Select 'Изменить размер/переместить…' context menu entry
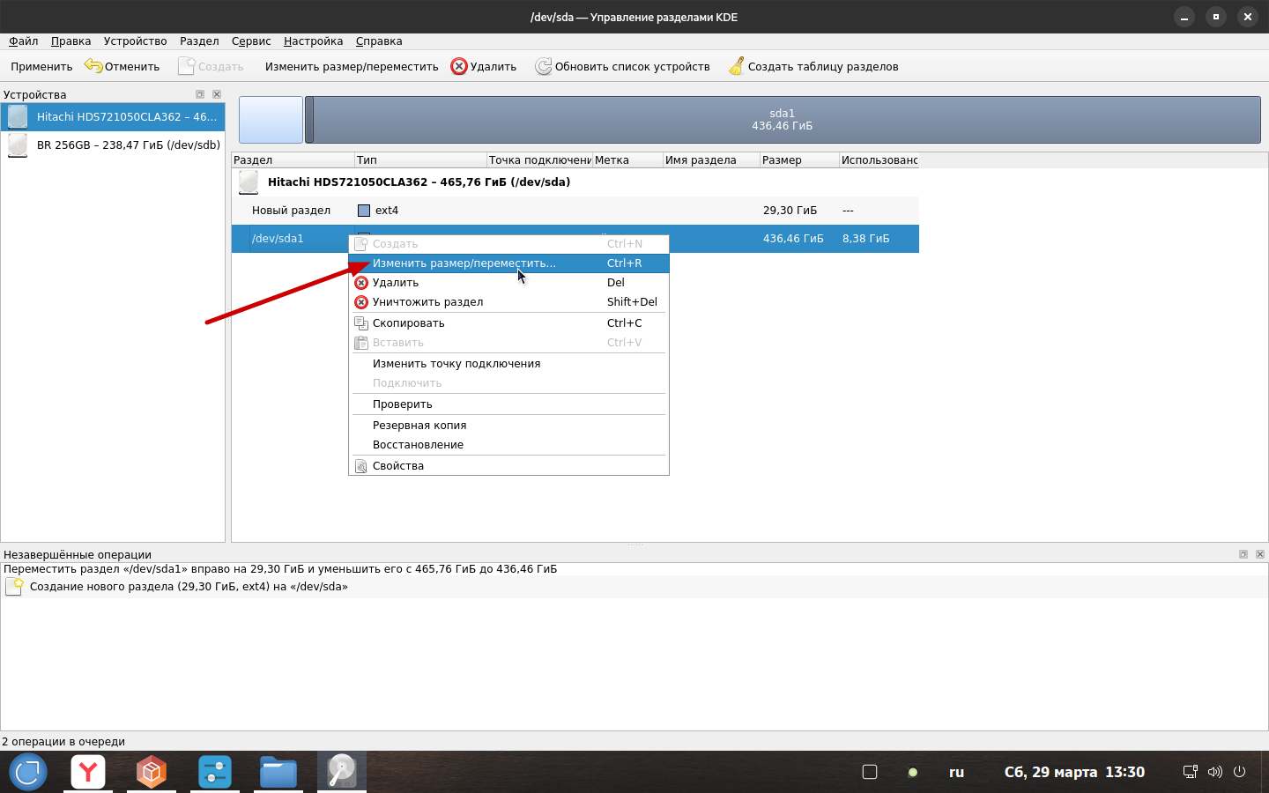The height and width of the screenshot is (793, 1269). coord(464,263)
